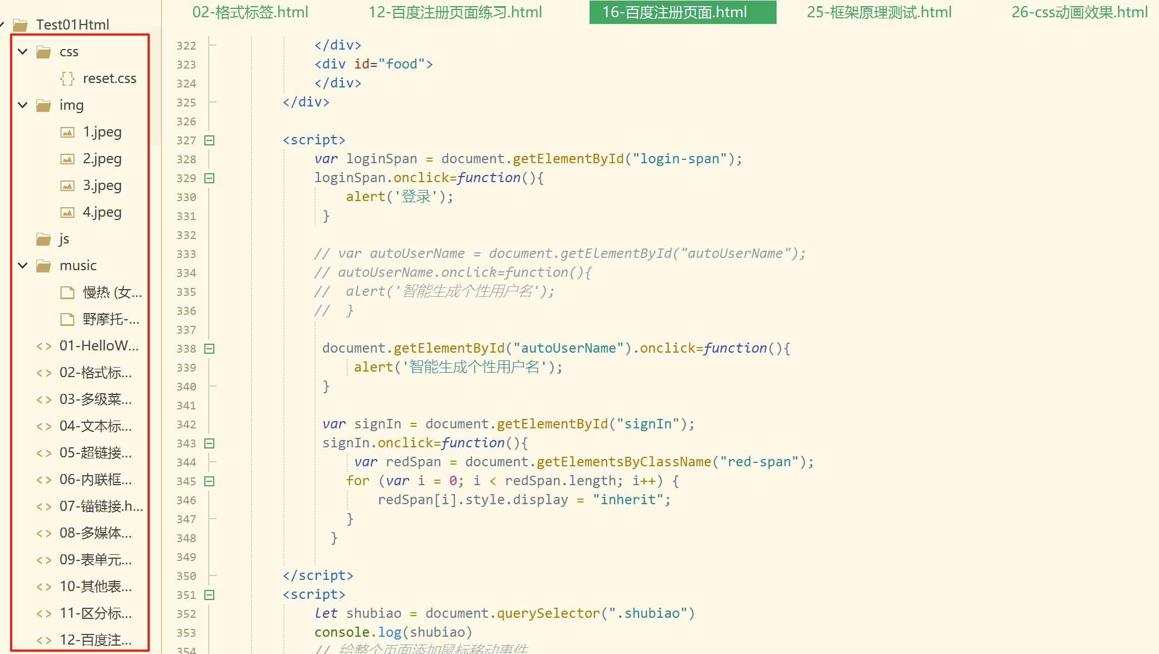The width and height of the screenshot is (1159, 654).
Task: Click the HTML icon beside 07-锚链接 file
Action: [44, 506]
